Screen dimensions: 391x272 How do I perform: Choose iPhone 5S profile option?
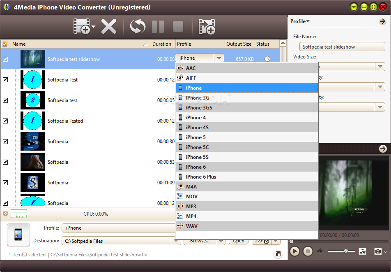[x=247, y=157]
